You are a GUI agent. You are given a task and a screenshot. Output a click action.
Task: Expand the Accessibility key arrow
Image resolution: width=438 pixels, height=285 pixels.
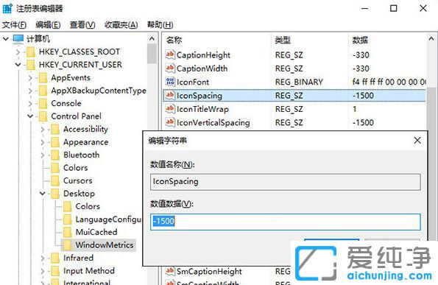(x=43, y=130)
